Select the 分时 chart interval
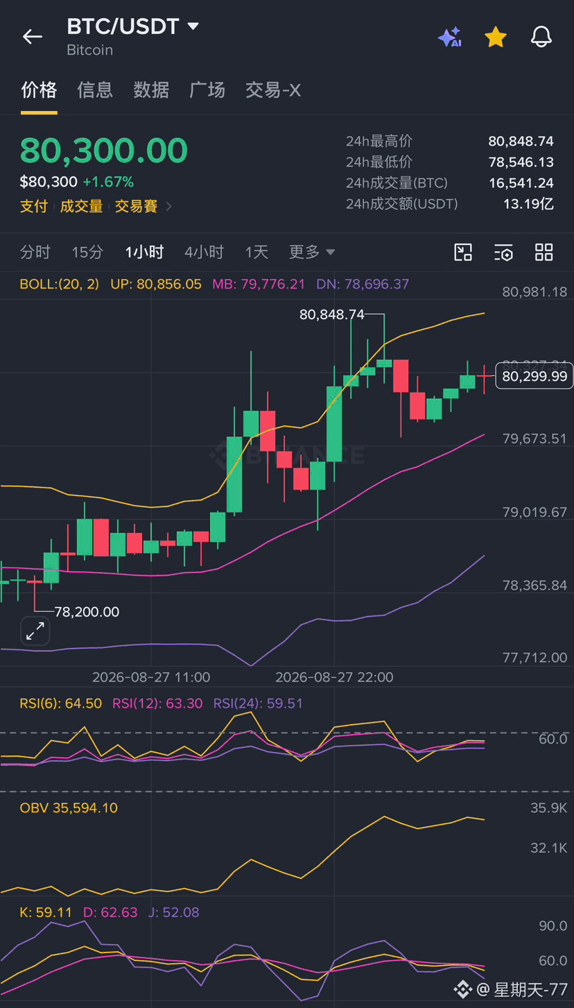 (x=35, y=252)
